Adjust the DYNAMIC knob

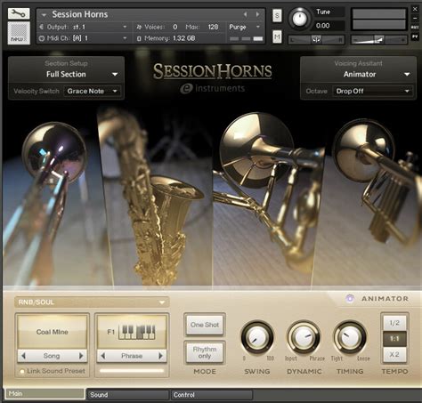[304, 337]
